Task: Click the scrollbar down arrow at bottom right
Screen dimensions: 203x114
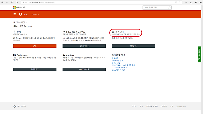Action: [202, 113]
